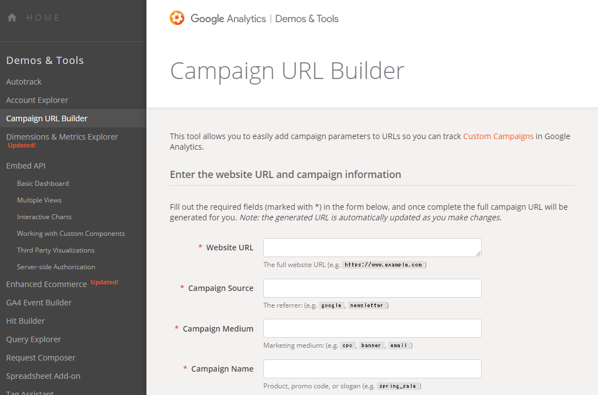Open Basic Dashboard demo

(43, 183)
